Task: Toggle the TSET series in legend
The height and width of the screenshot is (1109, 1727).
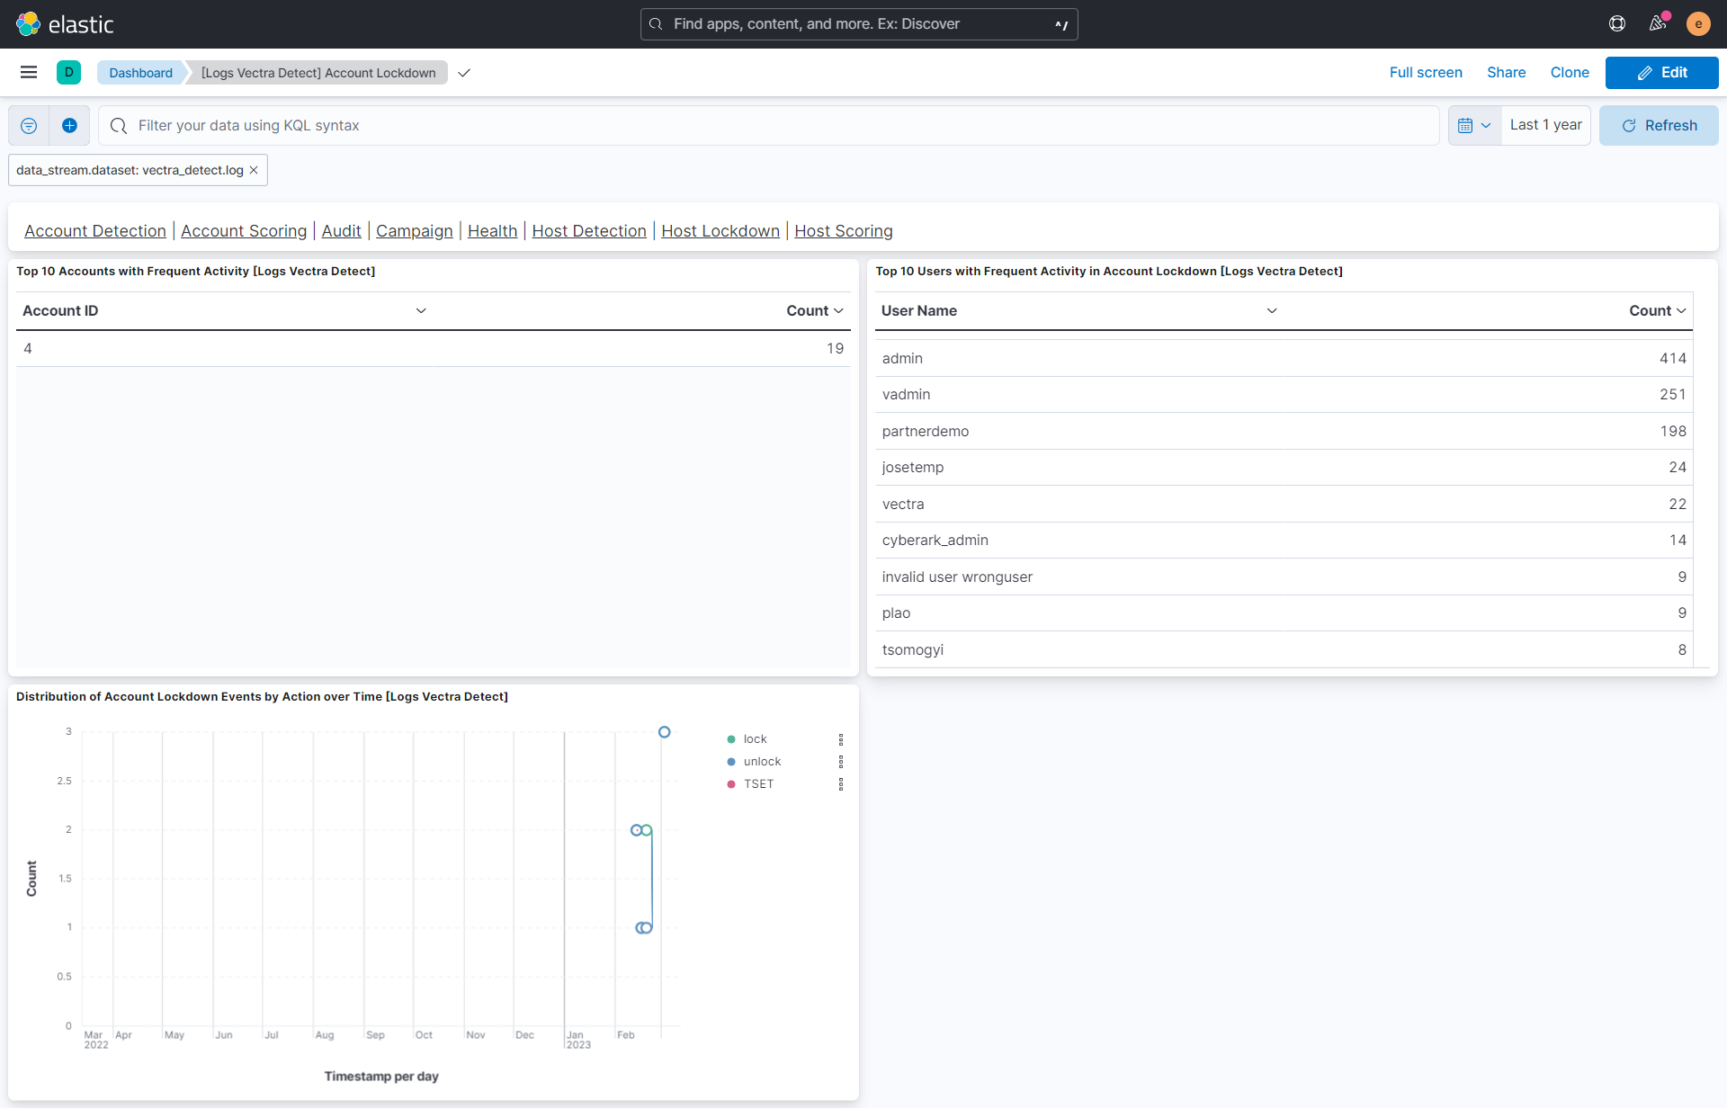Action: point(758,784)
